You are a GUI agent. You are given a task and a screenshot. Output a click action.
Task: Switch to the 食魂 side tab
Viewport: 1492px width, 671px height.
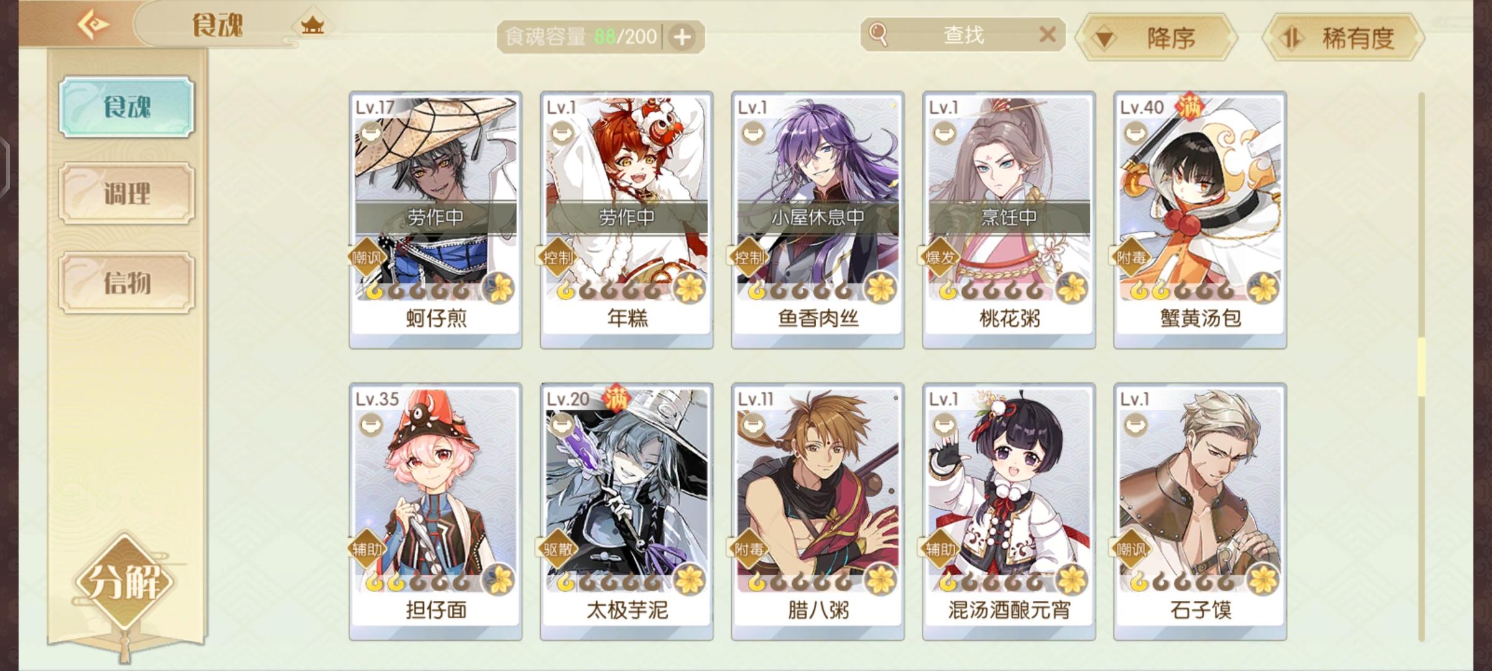tap(127, 107)
